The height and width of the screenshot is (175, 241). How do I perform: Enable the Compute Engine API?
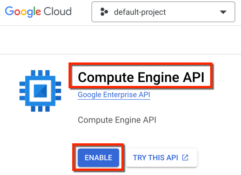98,158
